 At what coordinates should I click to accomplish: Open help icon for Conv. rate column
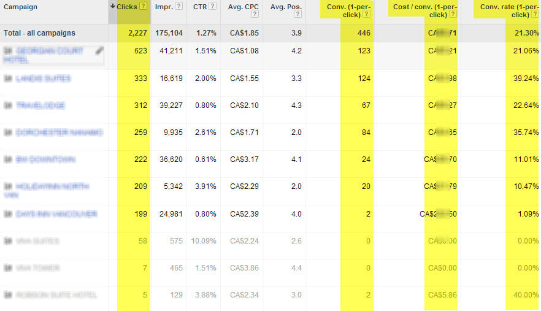point(534,14)
